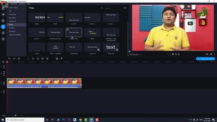Click the Transition wizard icon
The width and height of the screenshot is (217, 122).
[57, 59]
